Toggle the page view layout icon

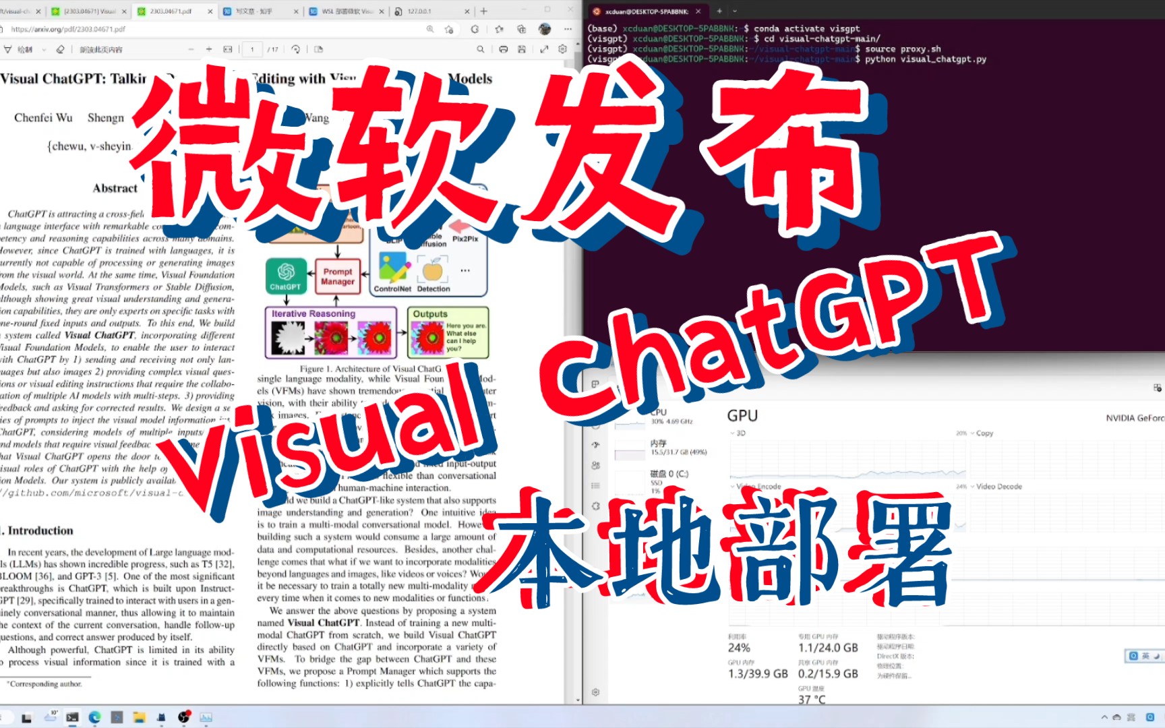coord(318,49)
